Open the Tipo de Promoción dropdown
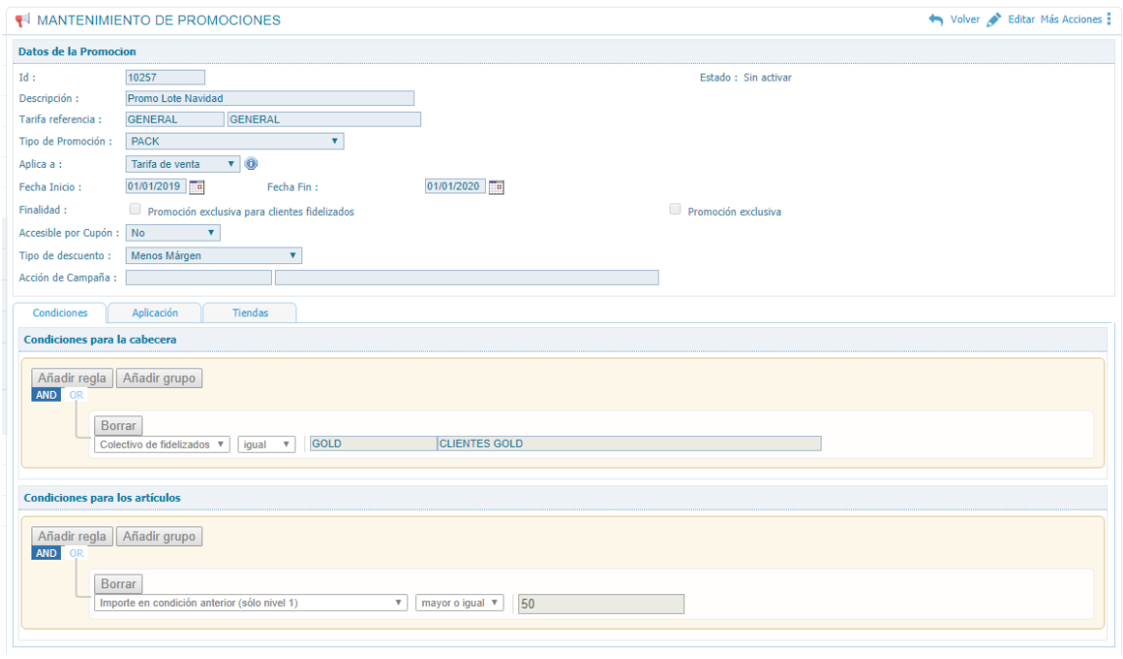 [235, 141]
